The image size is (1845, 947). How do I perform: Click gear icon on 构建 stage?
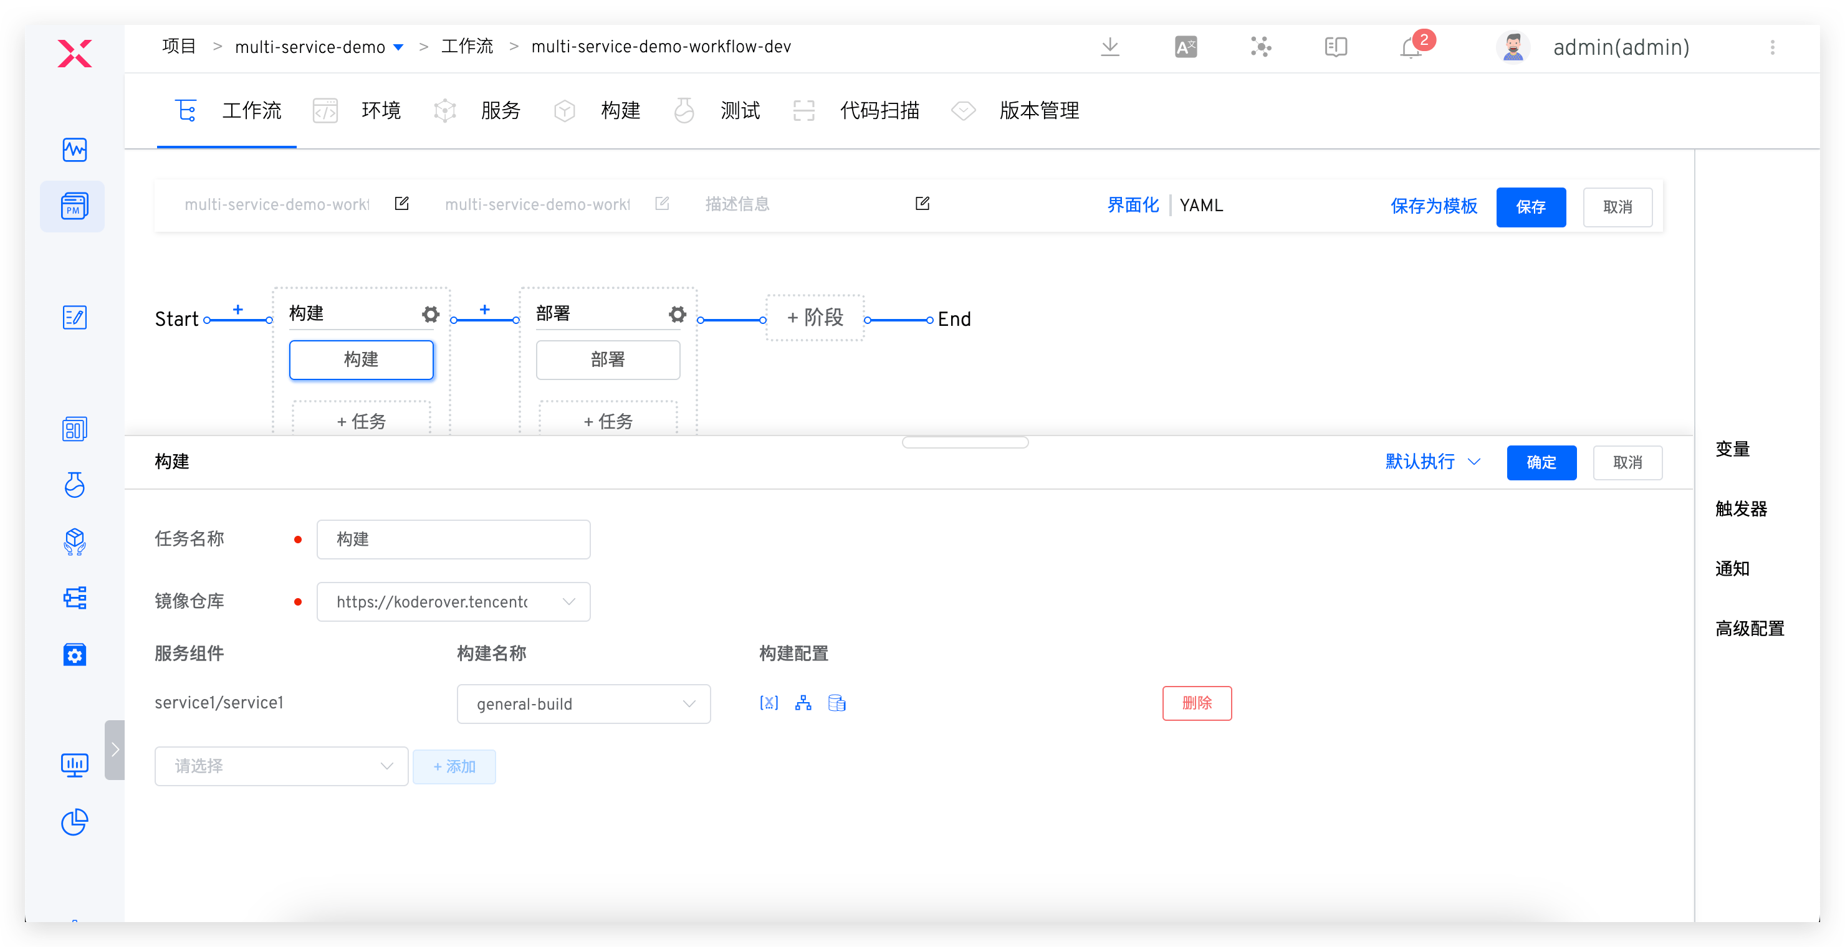pos(431,314)
